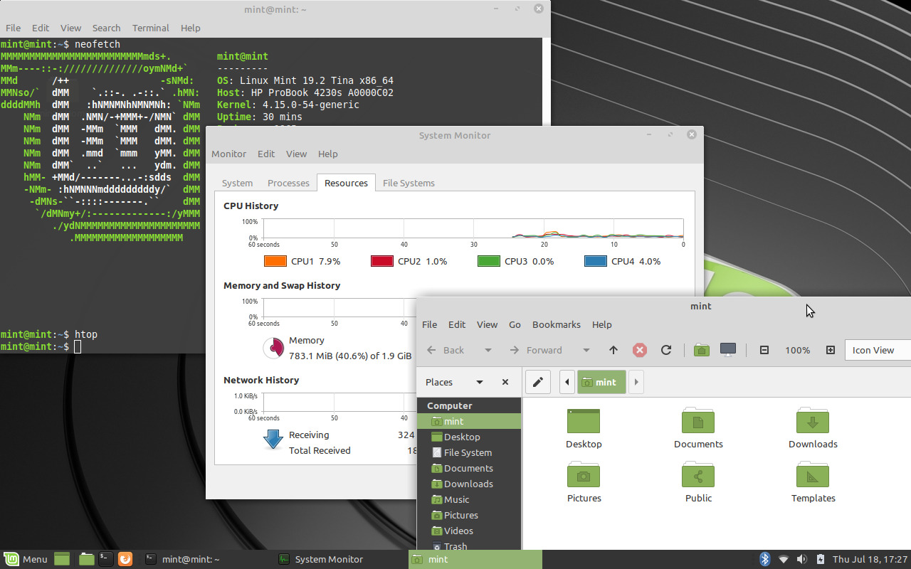Open Home folder via toolbar icon

pyautogui.click(x=702, y=350)
